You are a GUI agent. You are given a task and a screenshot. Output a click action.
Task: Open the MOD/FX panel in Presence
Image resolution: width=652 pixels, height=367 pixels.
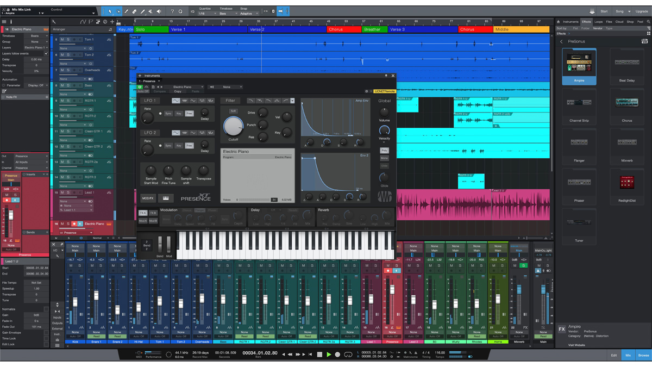click(x=147, y=198)
